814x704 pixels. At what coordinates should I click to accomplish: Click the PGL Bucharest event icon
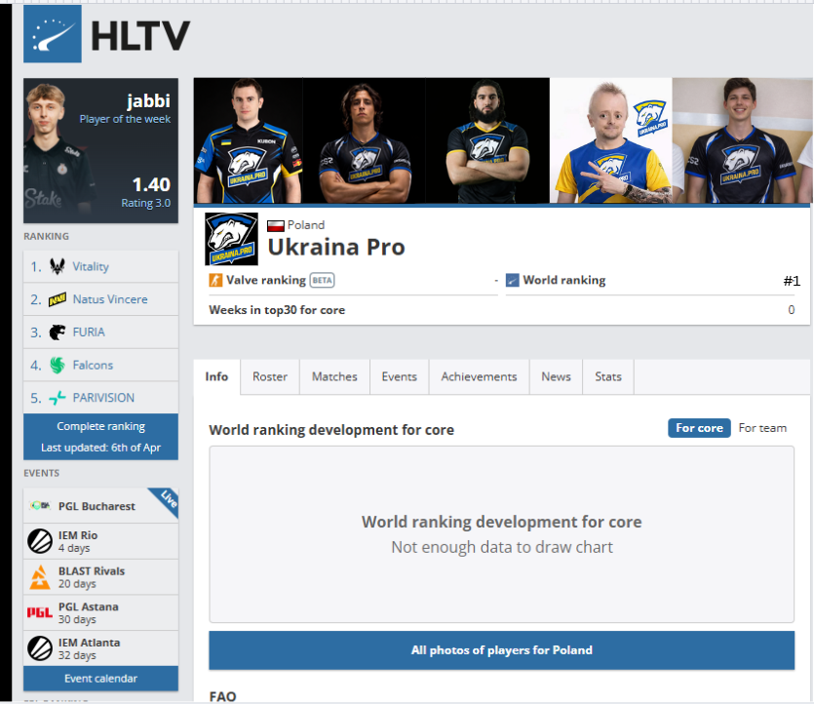pyautogui.click(x=40, y=506)
